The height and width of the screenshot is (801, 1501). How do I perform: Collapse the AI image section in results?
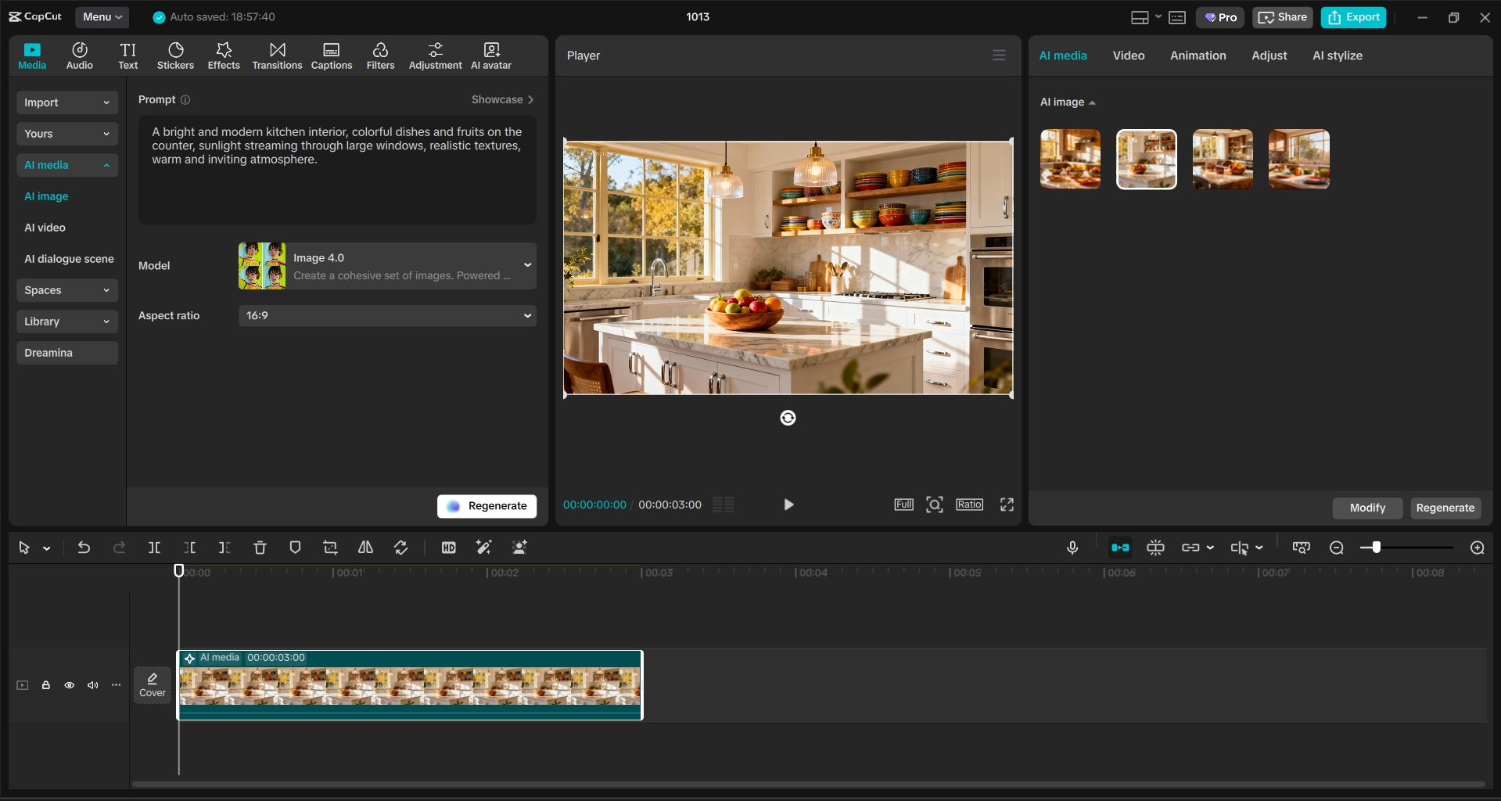pyautogui.click(x=1093, y=102)
